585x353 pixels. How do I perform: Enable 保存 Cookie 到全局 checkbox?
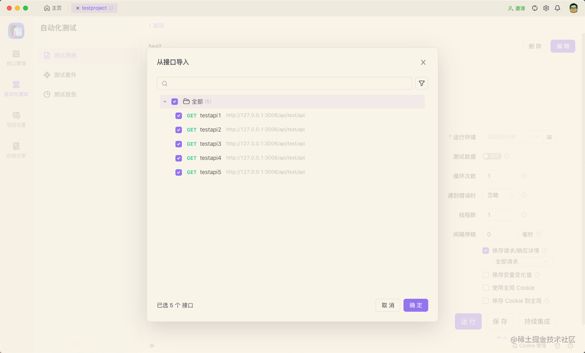point(486,301)
